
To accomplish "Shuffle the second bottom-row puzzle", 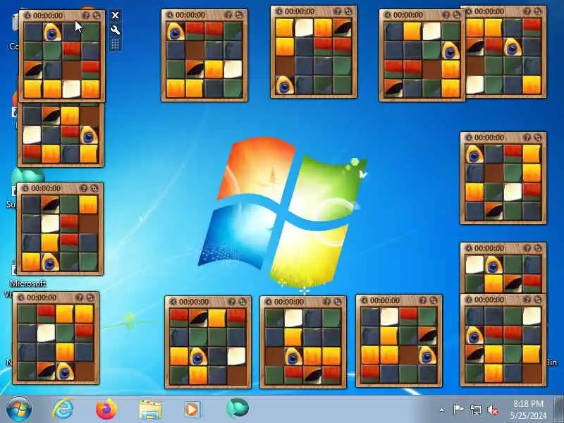I will 243,302.
